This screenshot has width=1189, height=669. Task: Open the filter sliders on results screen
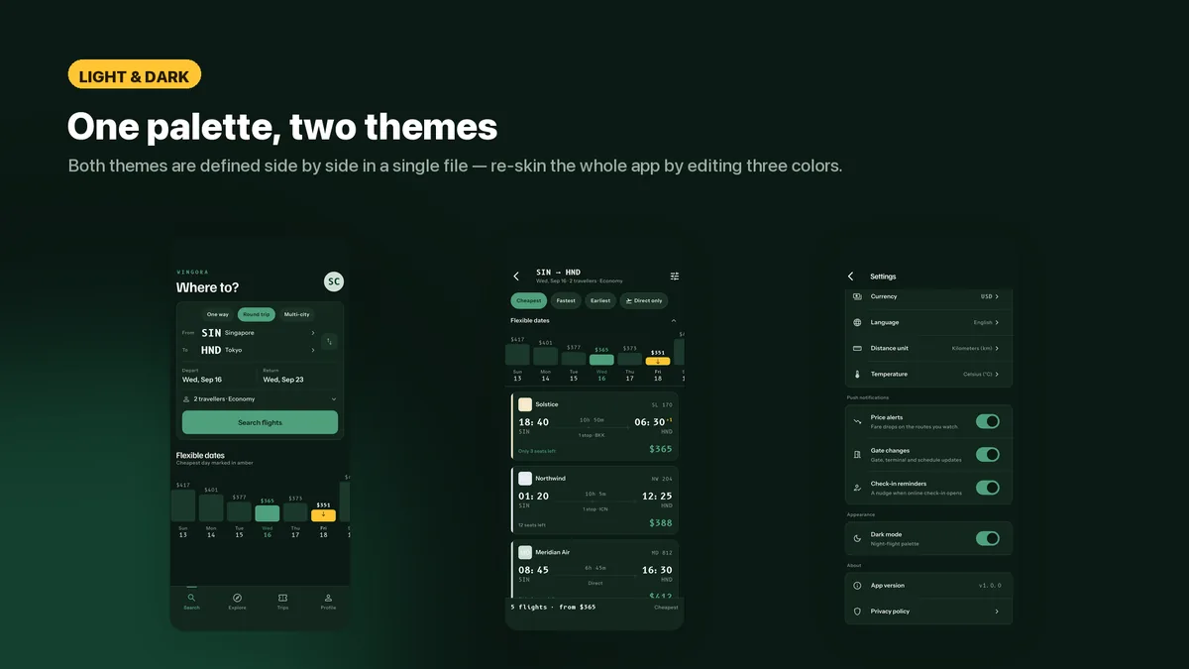[675, 277]
